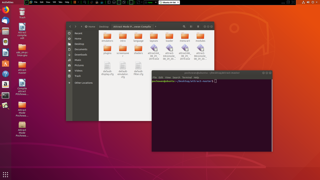Open Terminal's View menu
The width and height of the screenshot is (320, 180).
point(168,77)
